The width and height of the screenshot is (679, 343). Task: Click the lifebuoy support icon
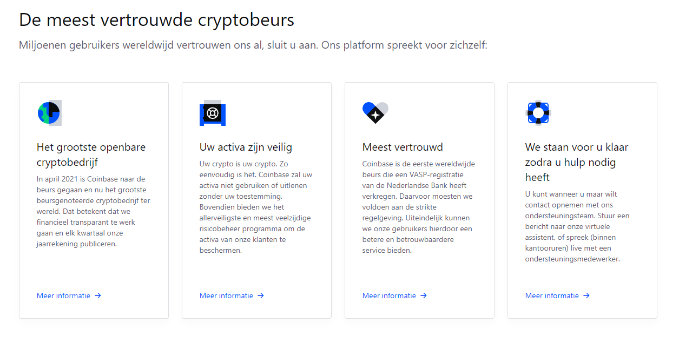(538, 113)
